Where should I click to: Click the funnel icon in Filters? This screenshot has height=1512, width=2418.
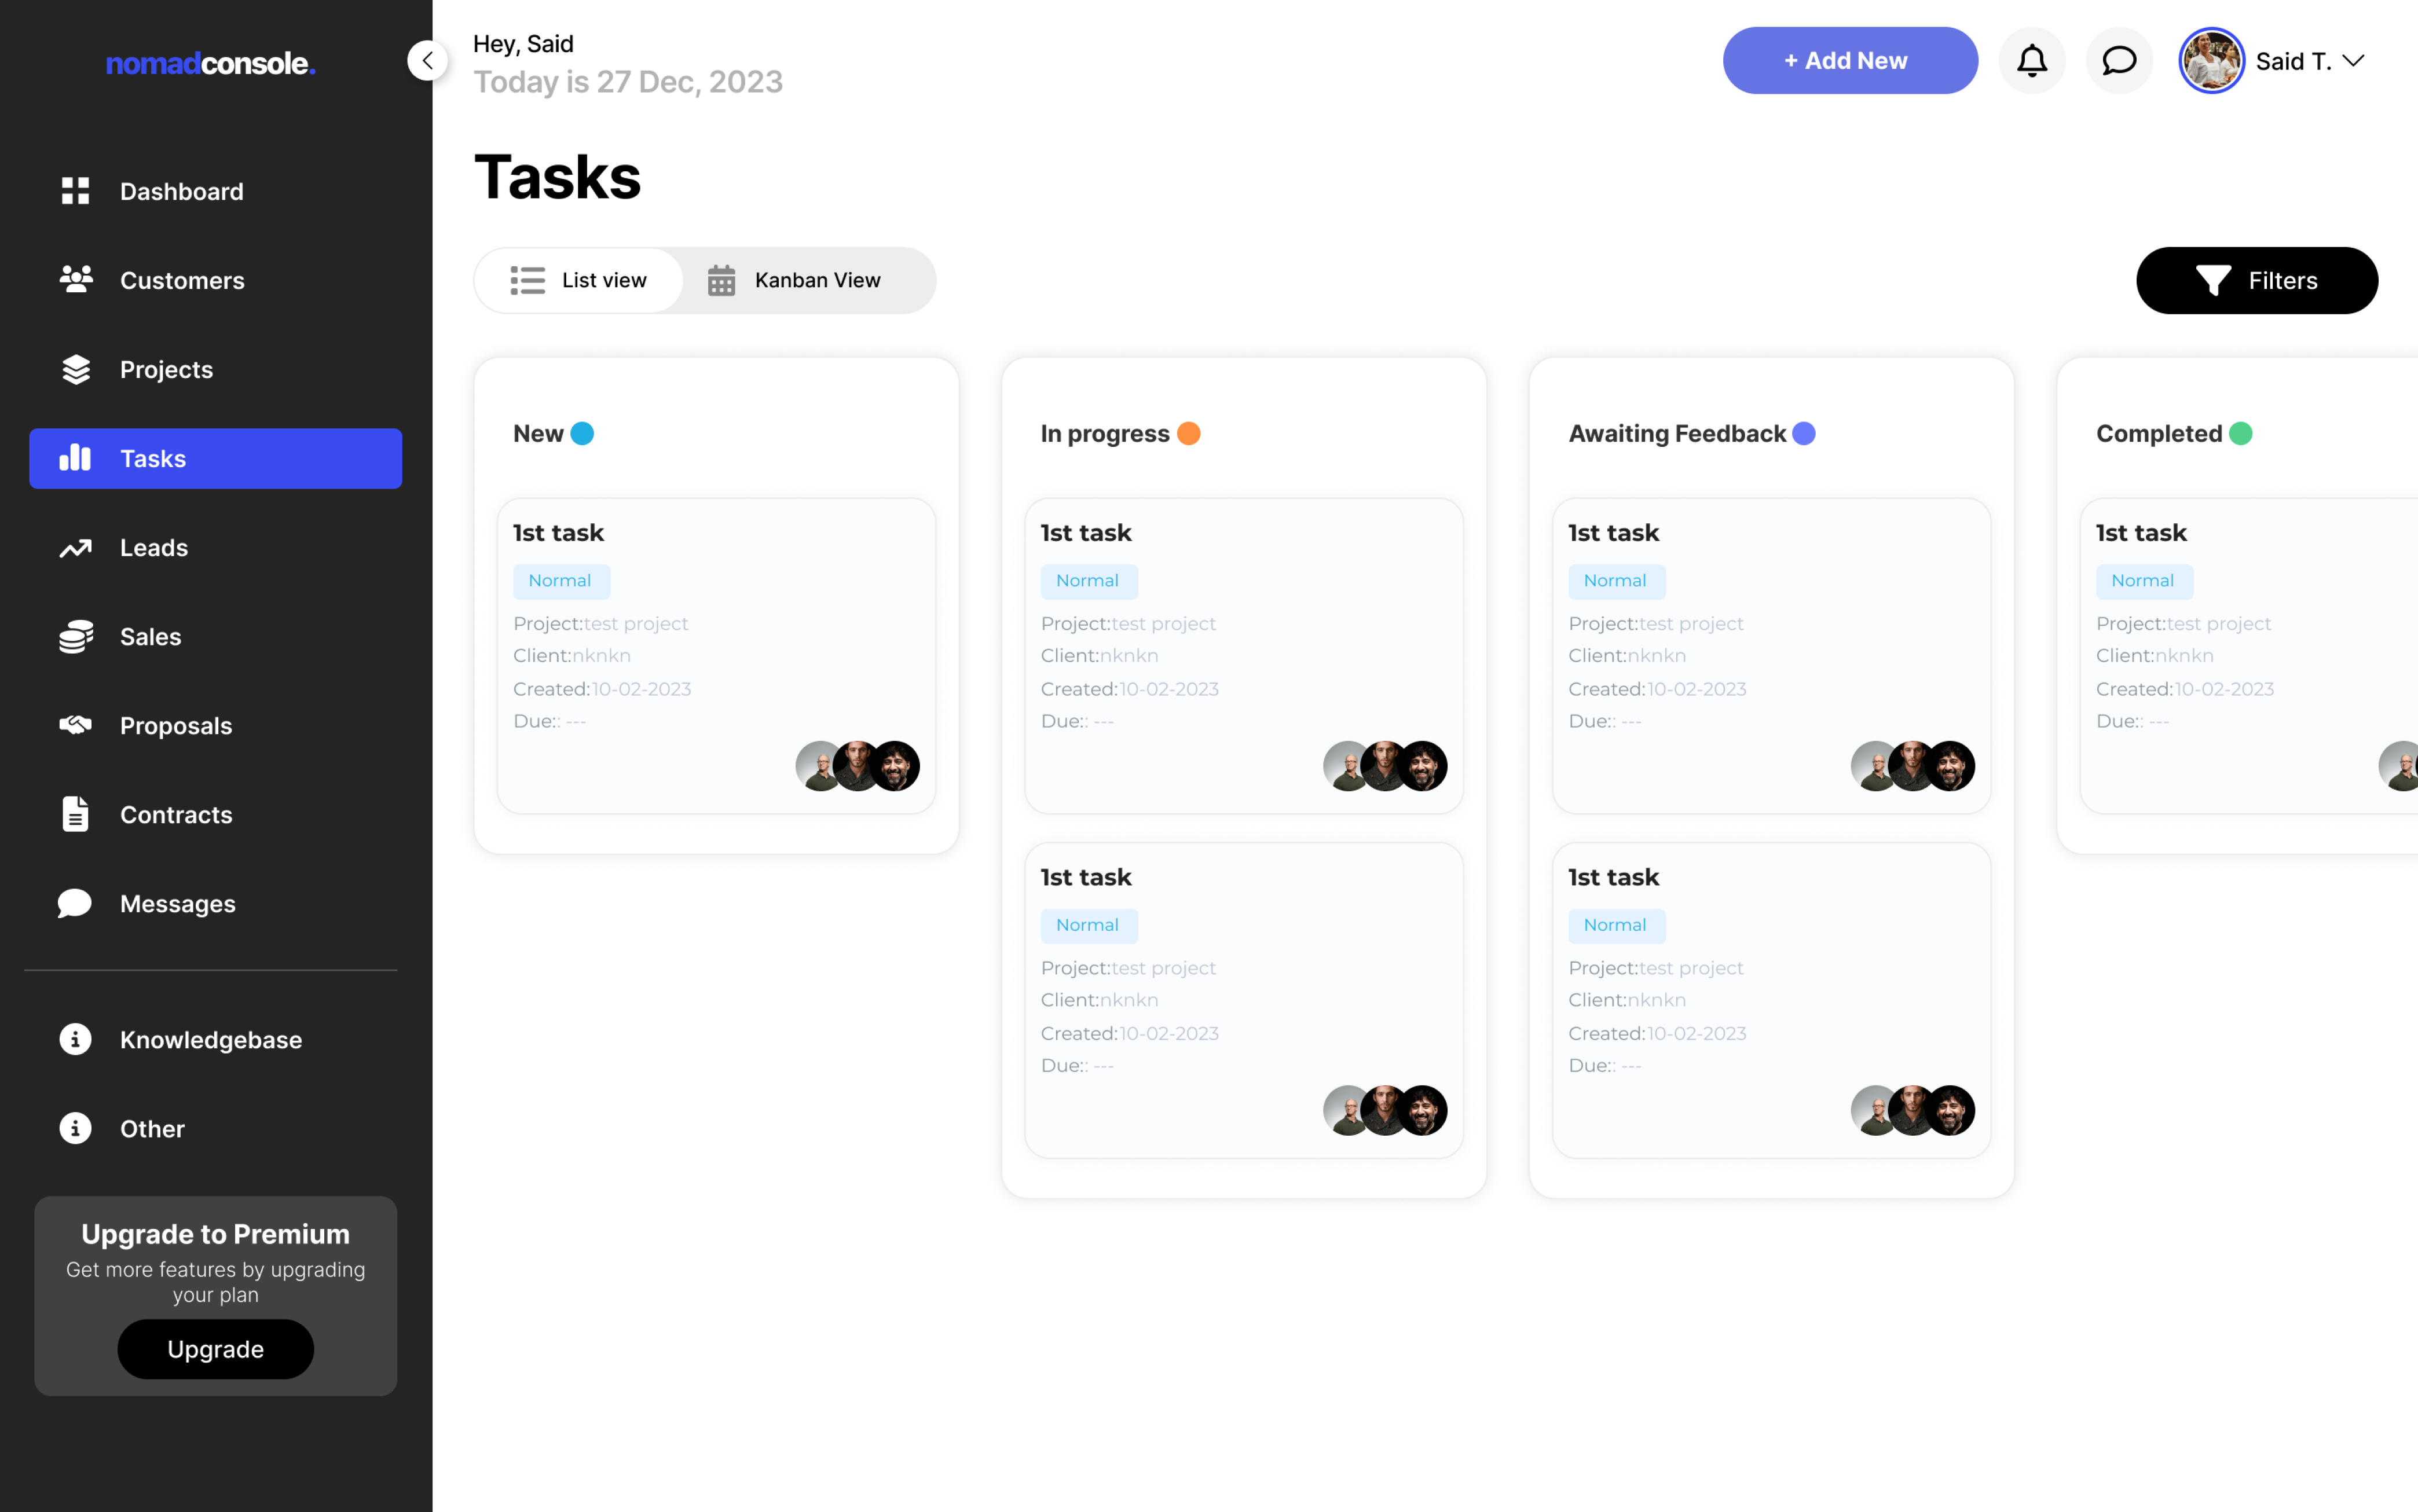click(2213, 280)
